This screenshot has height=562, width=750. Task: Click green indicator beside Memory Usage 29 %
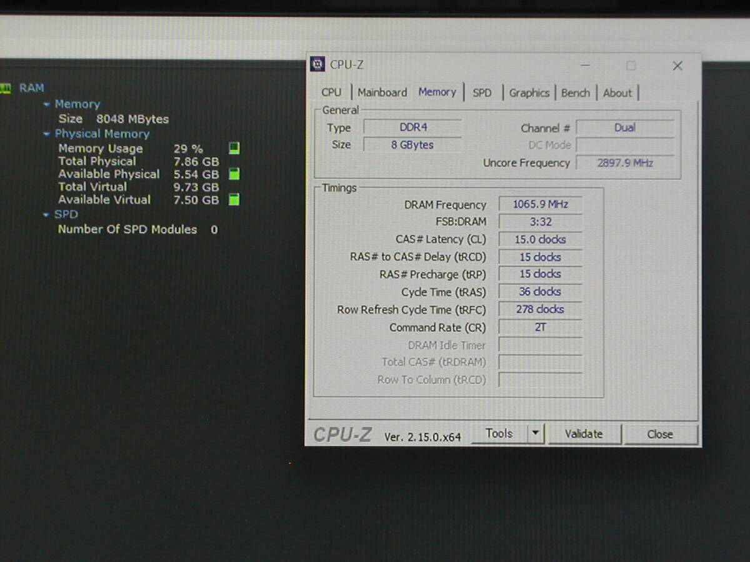pos(234,148)
